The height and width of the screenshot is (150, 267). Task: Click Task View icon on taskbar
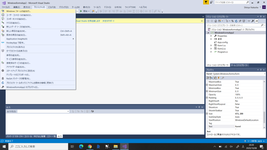[72, 146]
